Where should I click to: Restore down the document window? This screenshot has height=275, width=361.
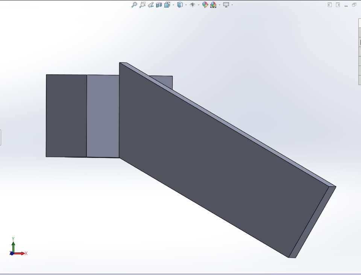click(354, 5)
